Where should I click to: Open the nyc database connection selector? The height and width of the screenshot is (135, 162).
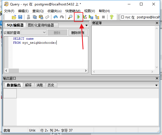(x=140, y=17)
